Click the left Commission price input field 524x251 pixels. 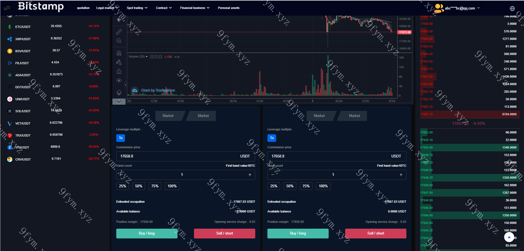(x=186, y=156)
